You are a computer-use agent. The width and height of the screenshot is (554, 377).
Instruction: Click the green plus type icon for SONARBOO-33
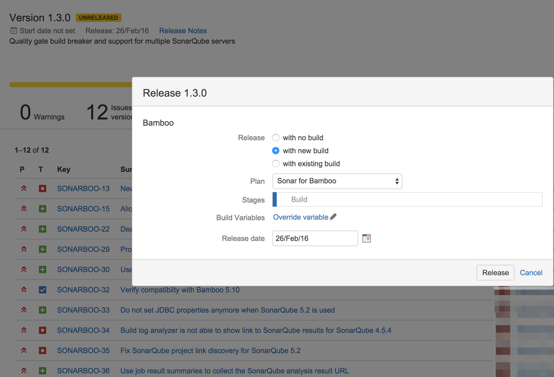click(42, 310)
